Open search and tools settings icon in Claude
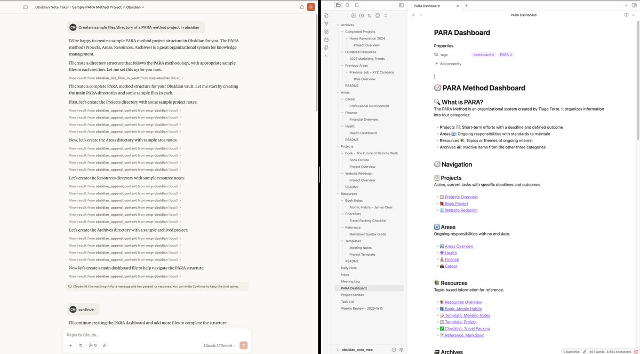 click(80, 345)
